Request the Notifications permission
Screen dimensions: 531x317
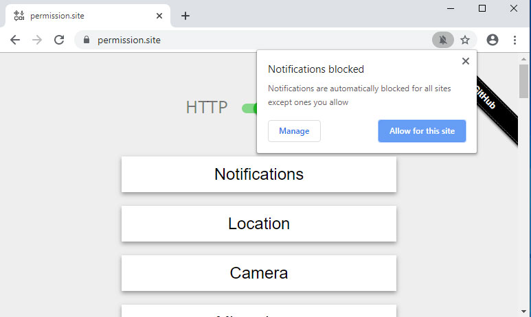259,174
